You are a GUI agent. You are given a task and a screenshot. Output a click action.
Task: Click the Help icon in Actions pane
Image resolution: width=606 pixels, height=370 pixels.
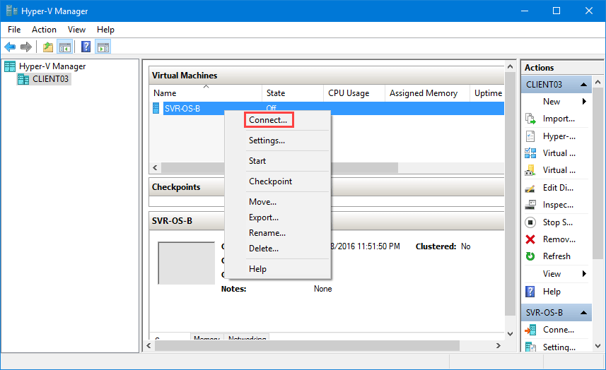pos(530,292)
